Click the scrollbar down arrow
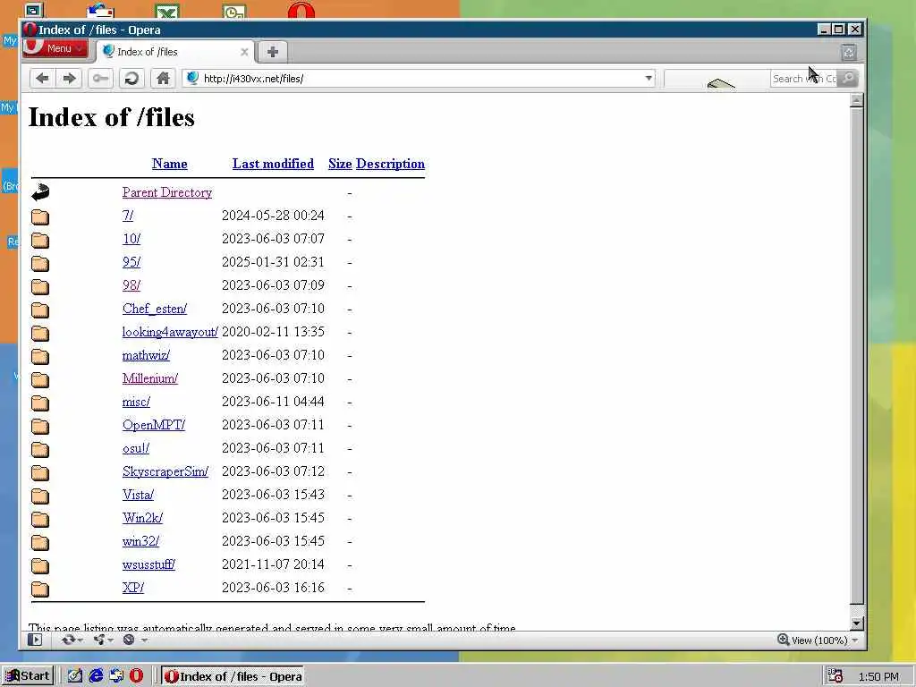The height and width of the screenshot is (687, 916). (x=856, y=623)
